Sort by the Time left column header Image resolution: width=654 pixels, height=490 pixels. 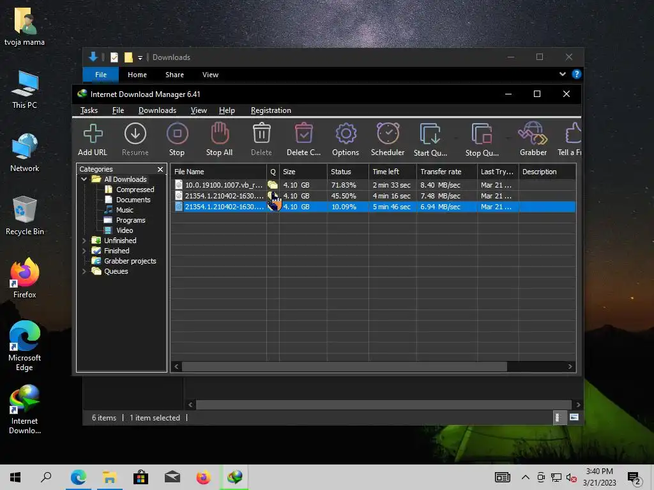[x=393, y=172]
